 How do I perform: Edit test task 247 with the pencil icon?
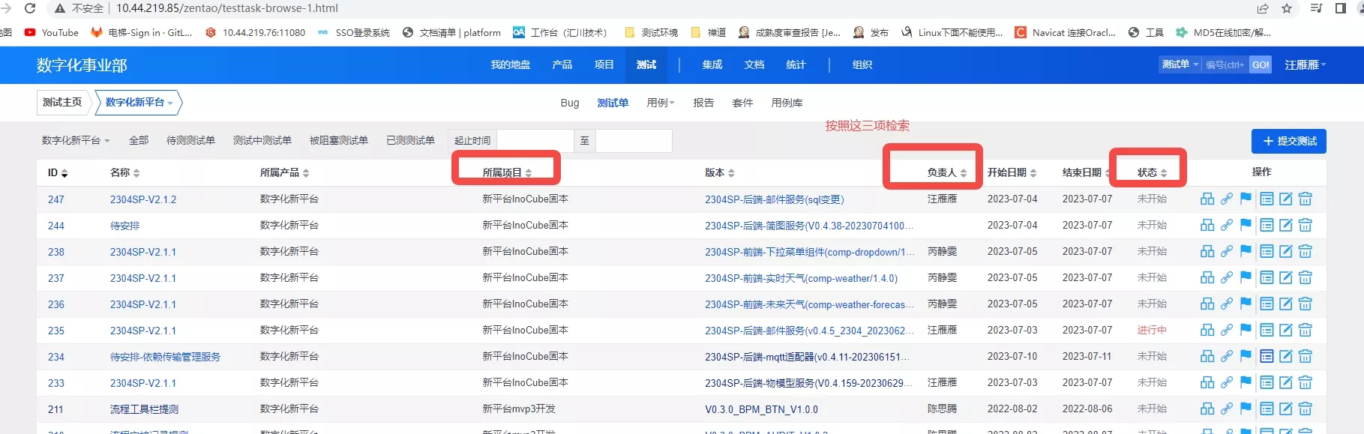(1286, 199)
